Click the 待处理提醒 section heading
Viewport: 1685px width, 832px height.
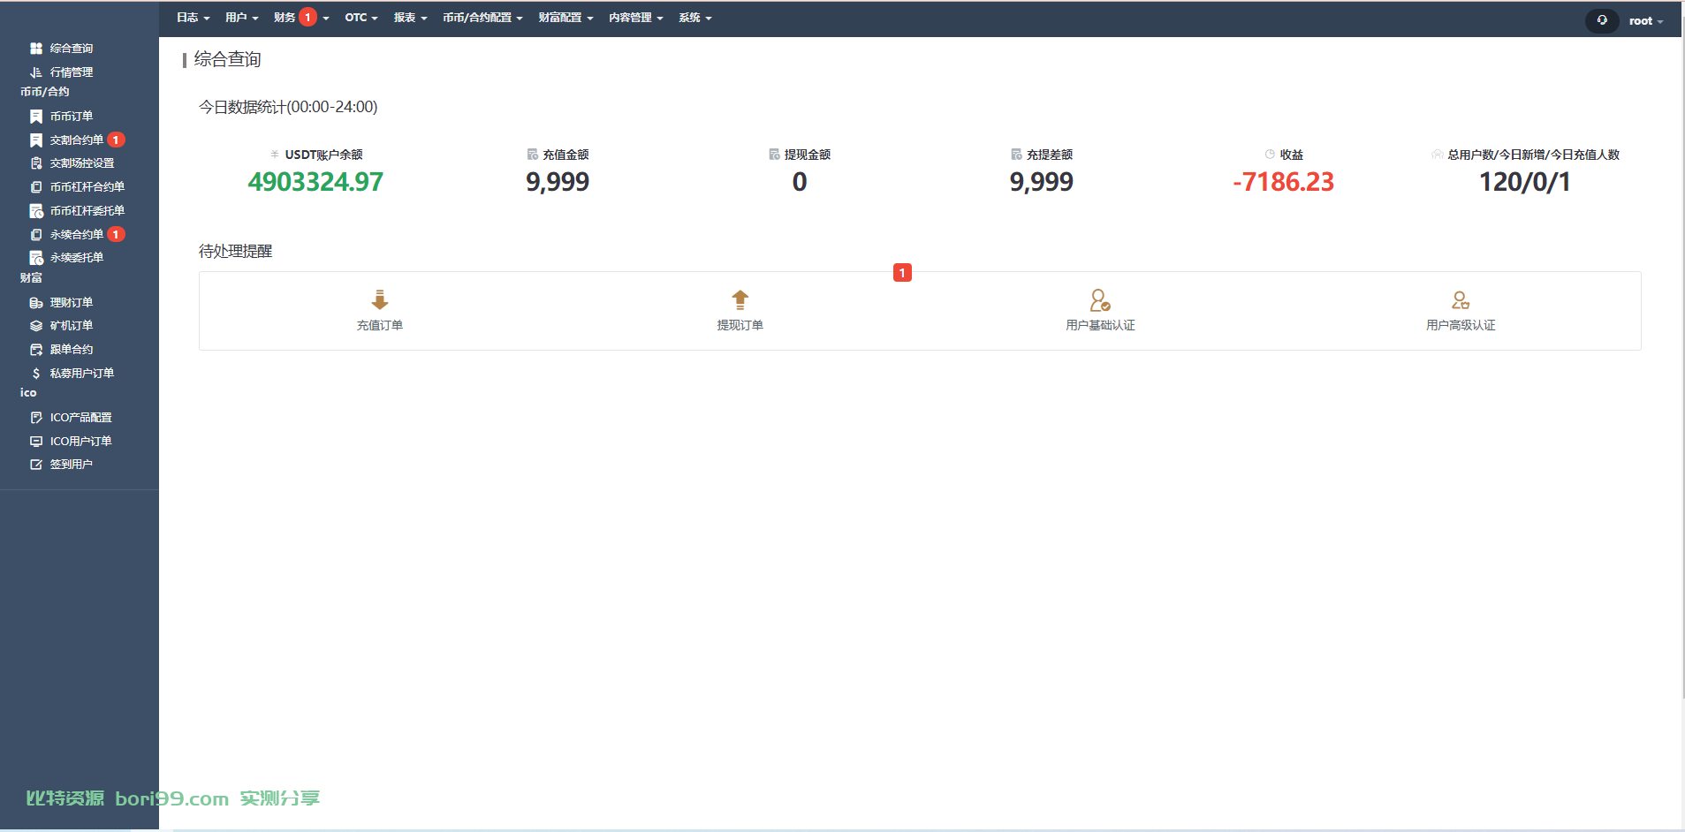click(x=235, y=252)
